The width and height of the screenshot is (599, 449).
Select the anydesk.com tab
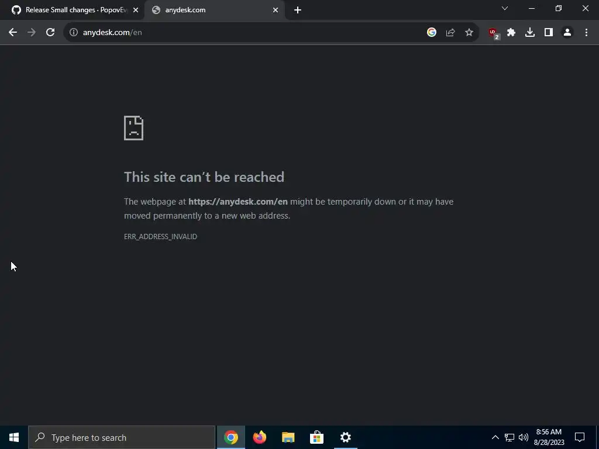click(x=214, y=10)
